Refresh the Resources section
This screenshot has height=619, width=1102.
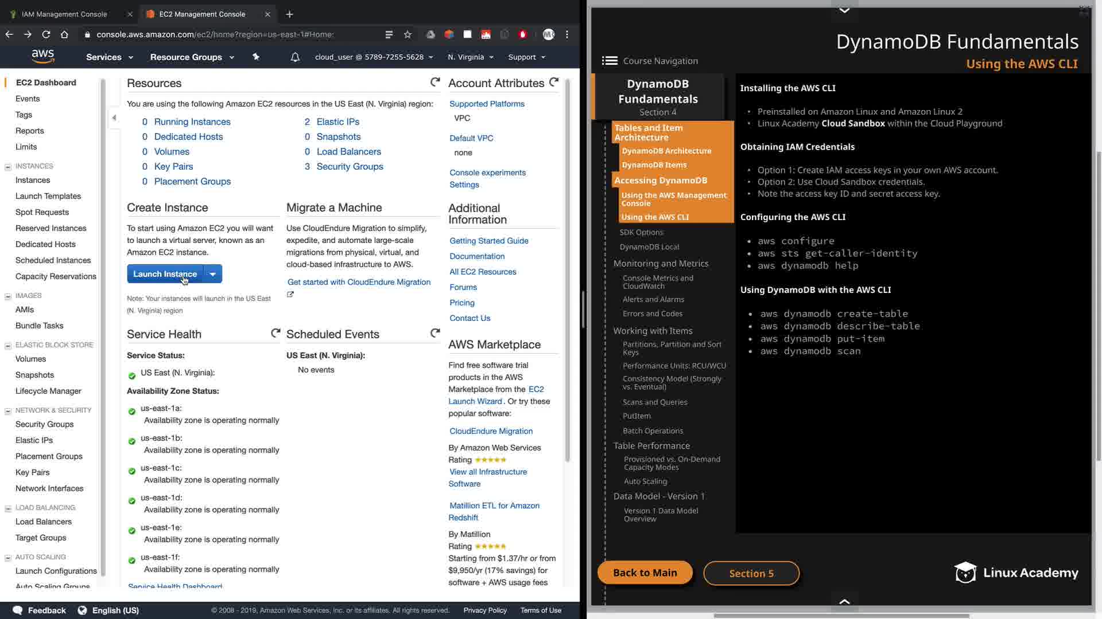435,83
